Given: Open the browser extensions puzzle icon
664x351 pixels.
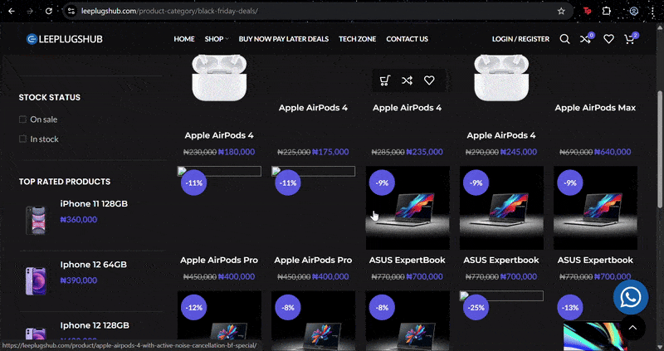Looking at the screenshot, I should (607, 11).
